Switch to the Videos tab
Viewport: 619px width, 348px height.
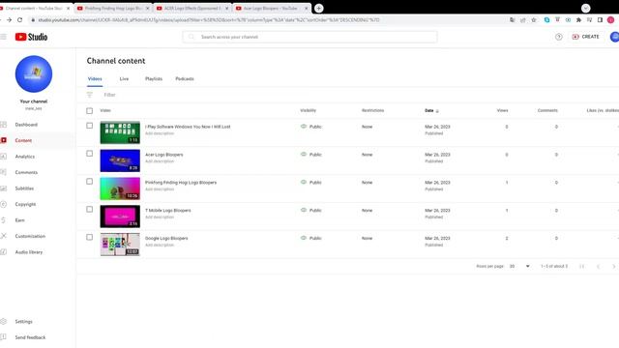point(95,79)
